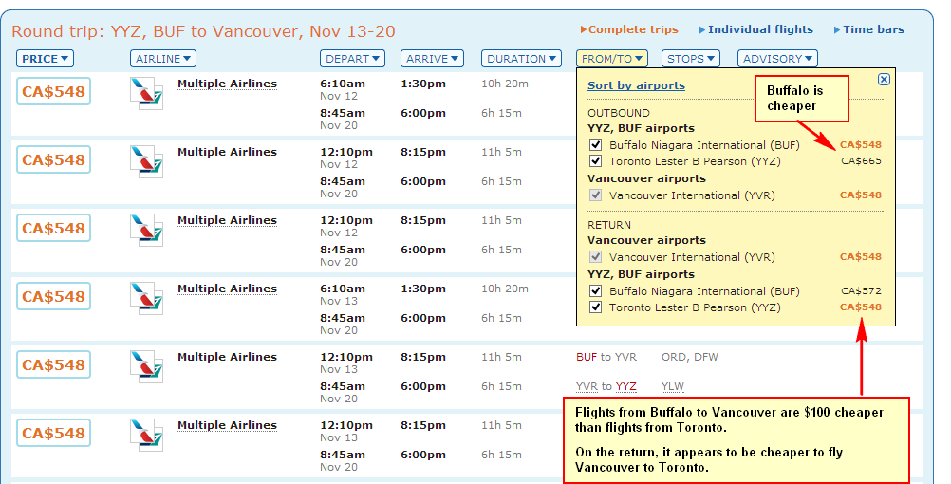Viewport: 951px width, 484px height.
Task: Uncheck outbound Buffalo Niagara International (BUF)
Action: (596, 145)
